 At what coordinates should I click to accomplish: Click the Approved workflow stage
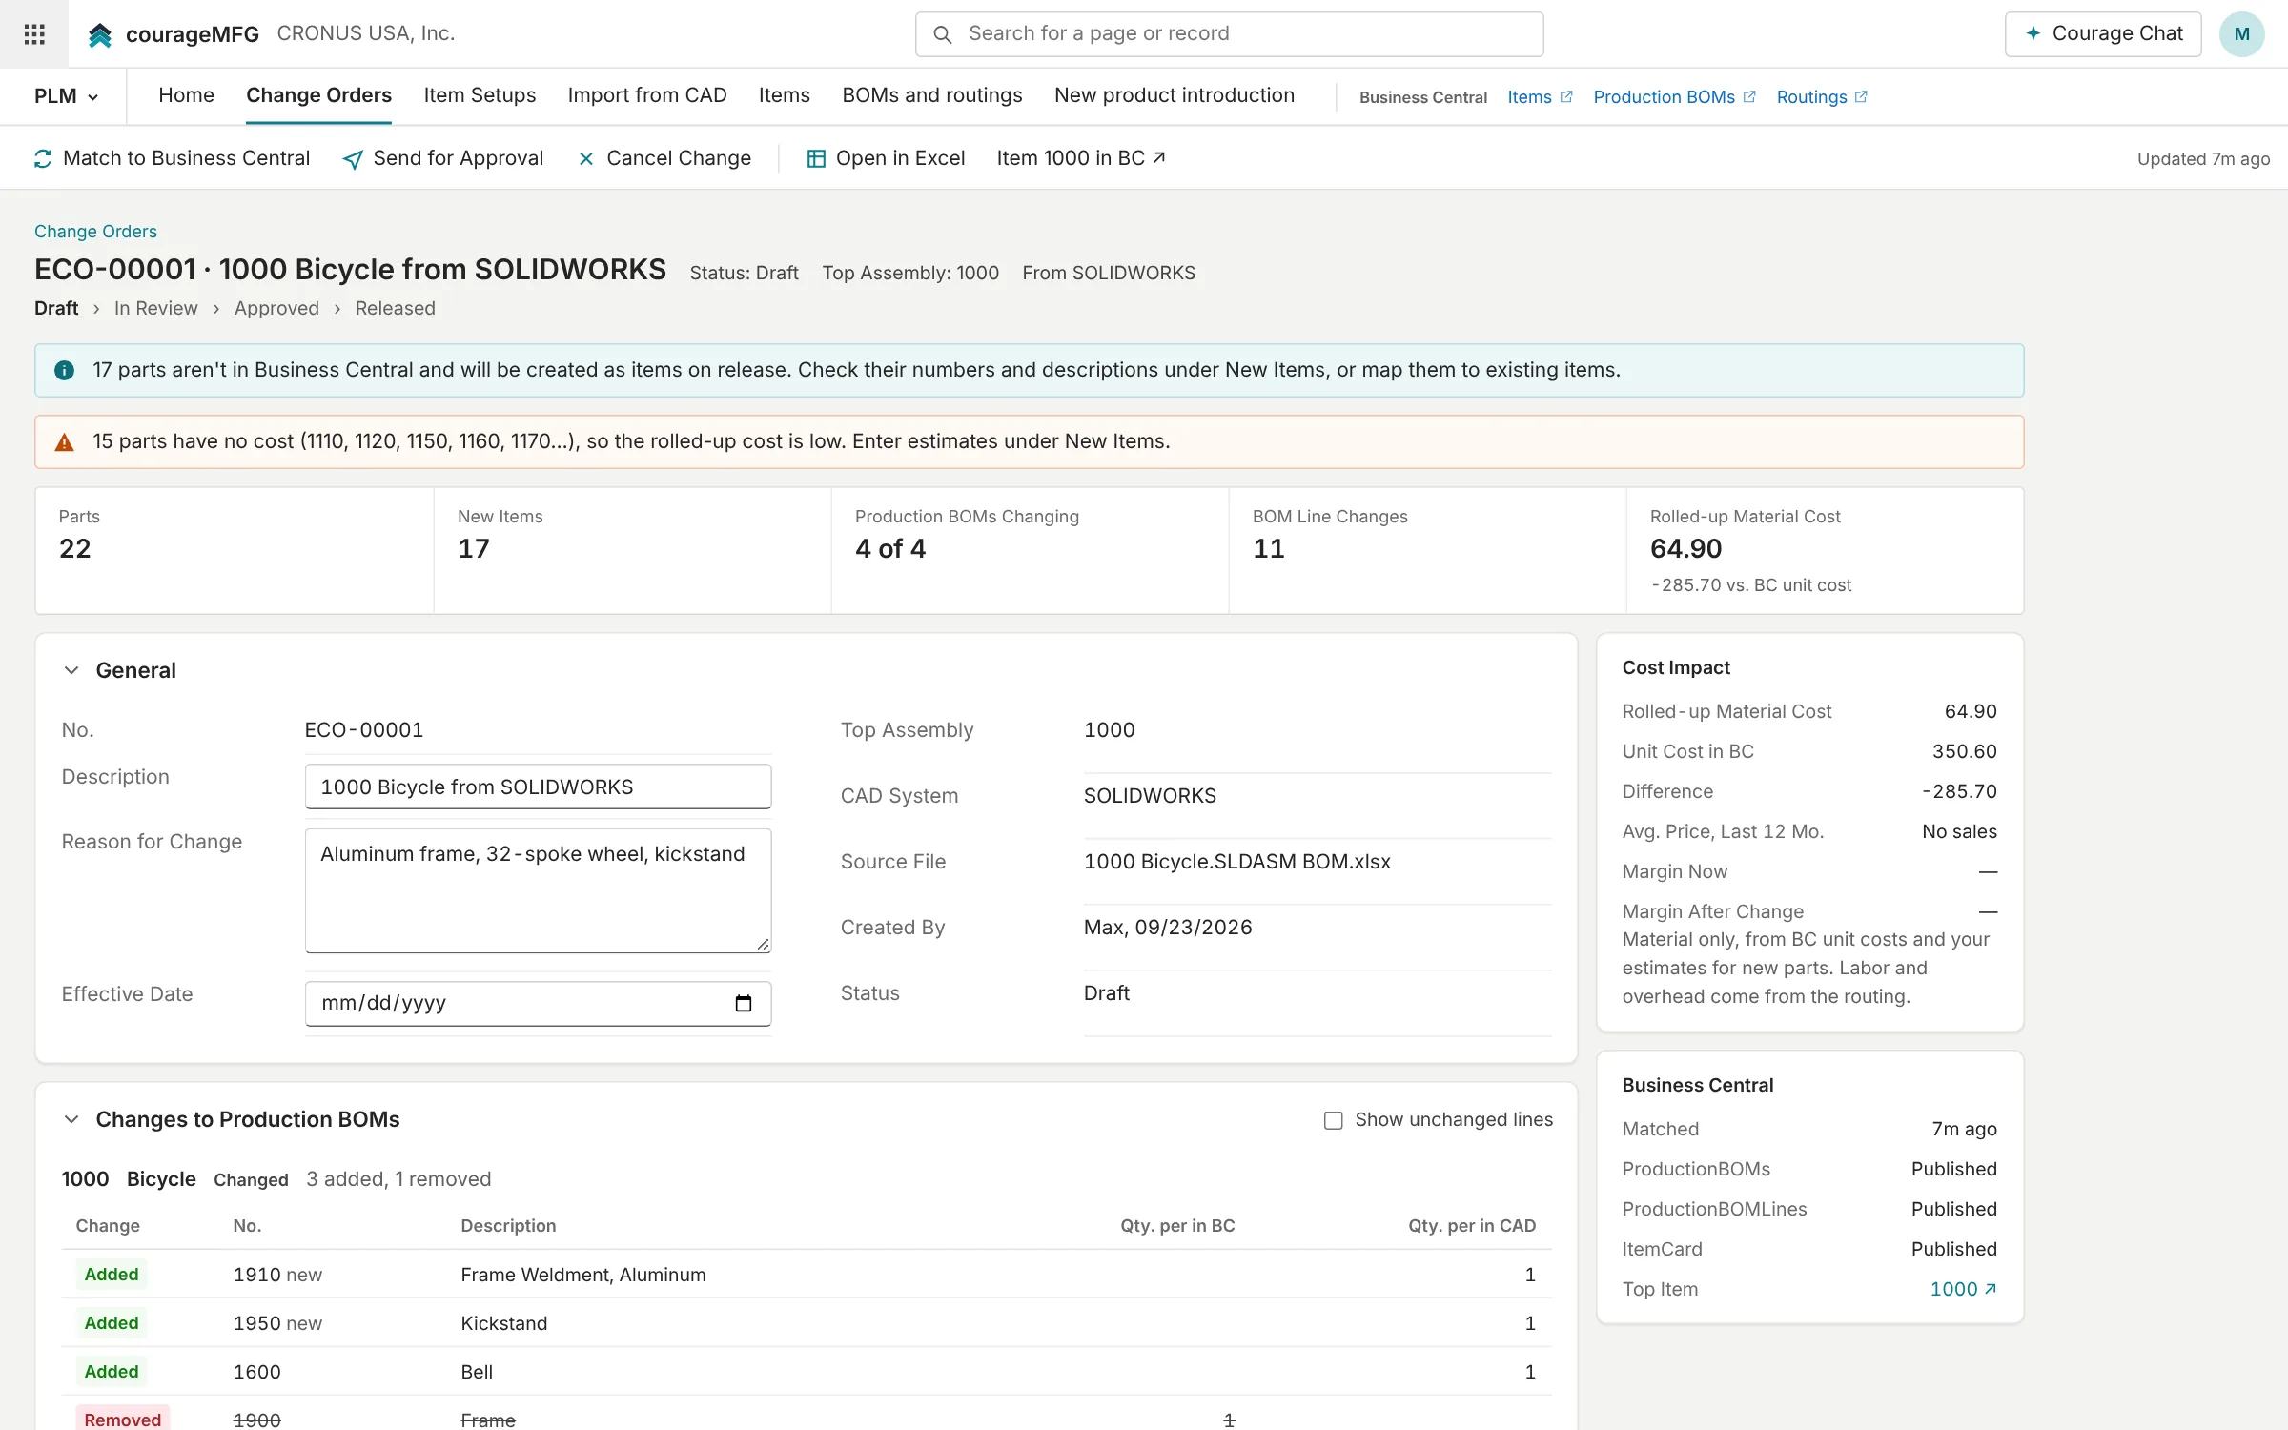click(276, 308)
